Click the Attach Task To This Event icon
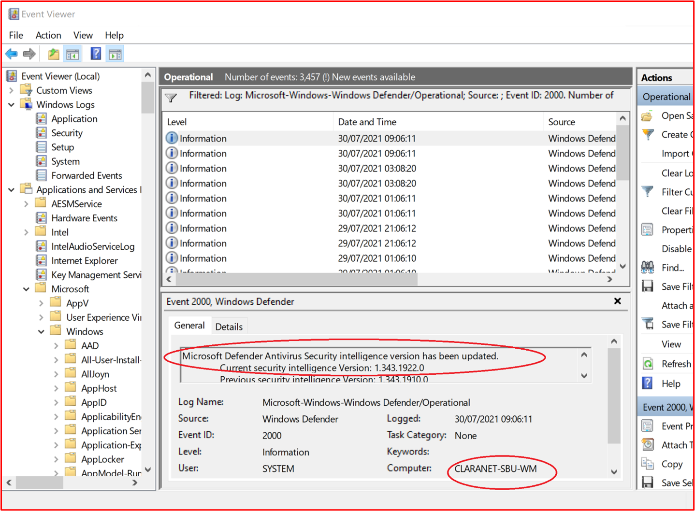The image size is (695, 511). [648, 444]
